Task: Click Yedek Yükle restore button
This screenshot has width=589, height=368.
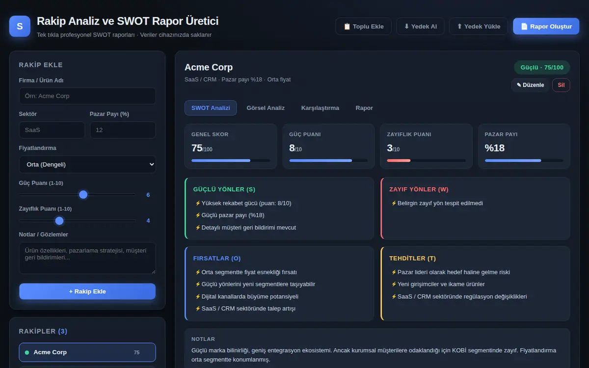Action: tap(479, 26)
